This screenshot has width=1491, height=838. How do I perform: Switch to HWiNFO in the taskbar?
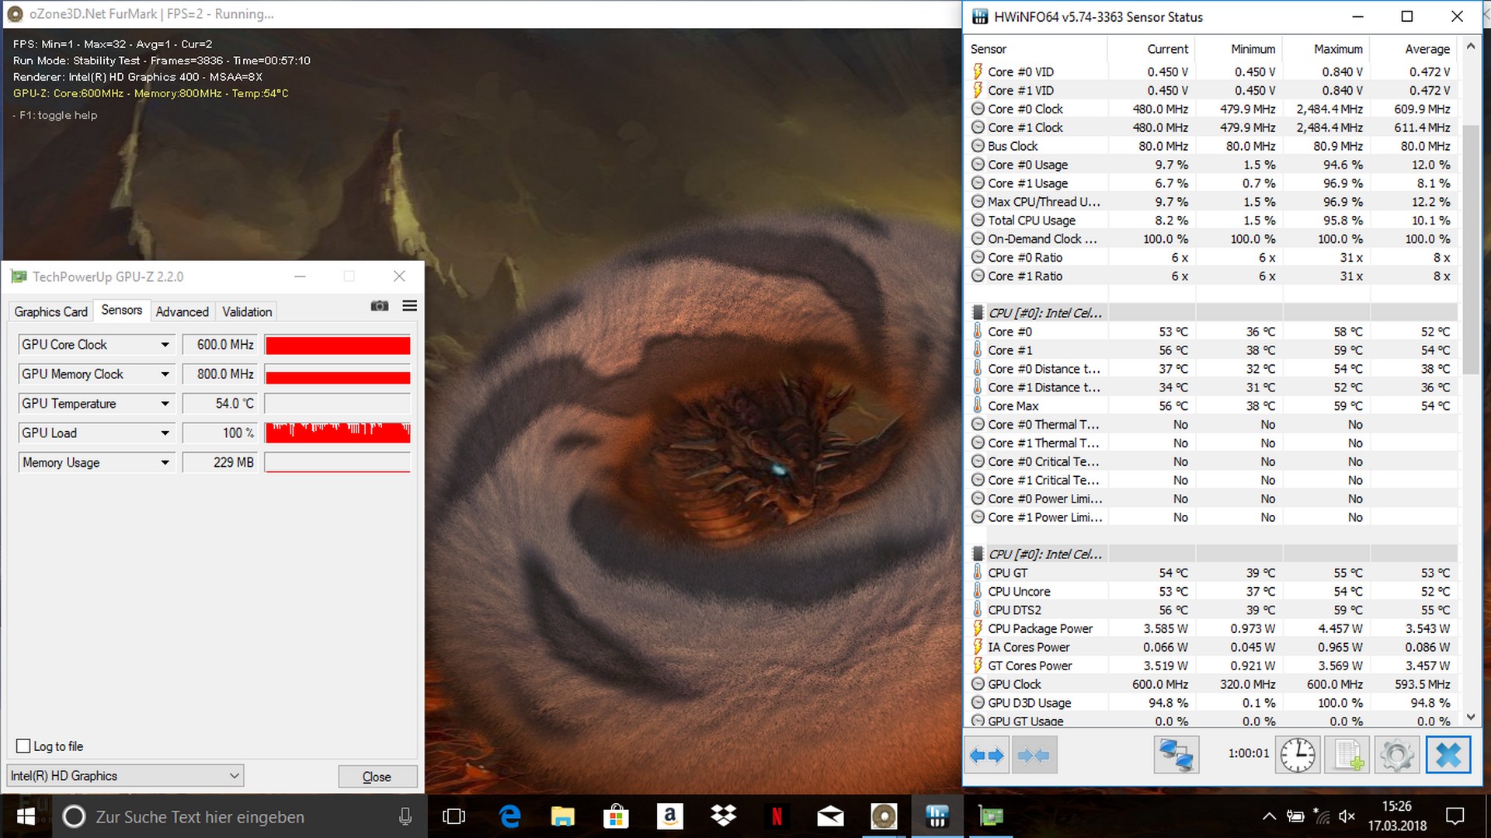(937, 816)
